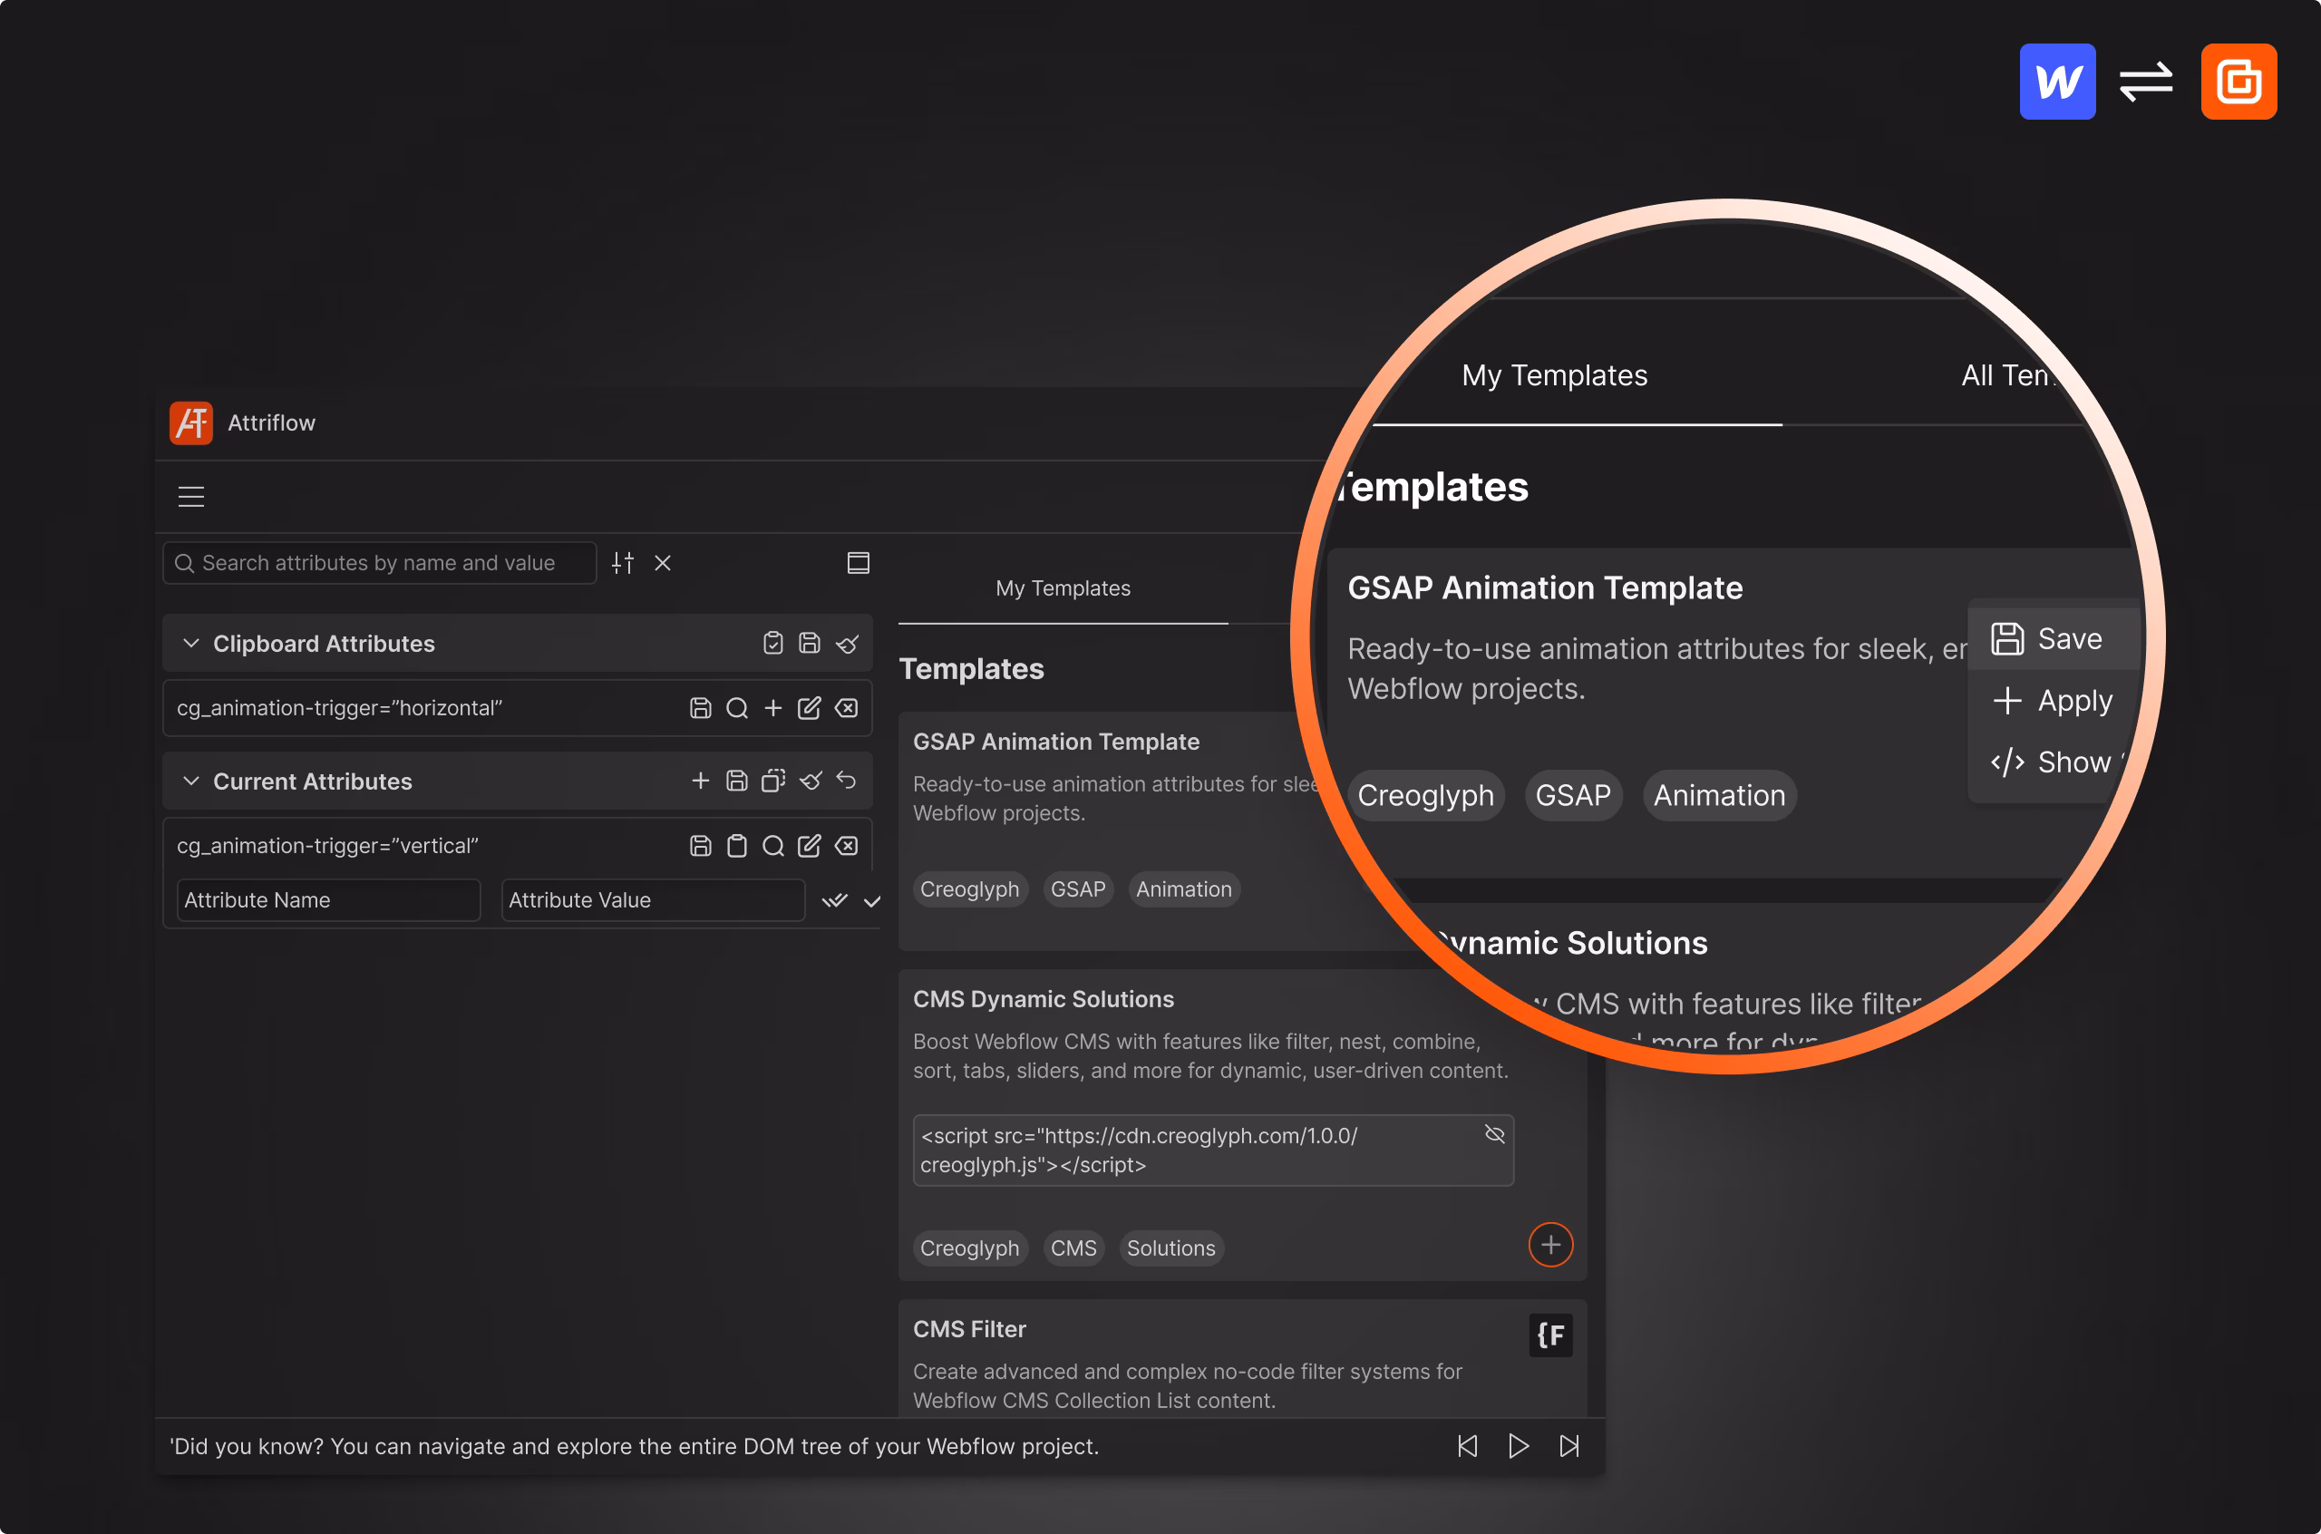Choose the Show option in magnified menu
Screen dimensions: 2321x1534
[2052, 762]
